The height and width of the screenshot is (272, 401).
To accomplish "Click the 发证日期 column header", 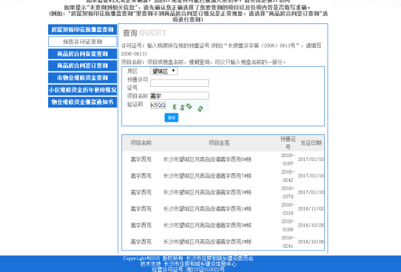I will coord(310,142).
